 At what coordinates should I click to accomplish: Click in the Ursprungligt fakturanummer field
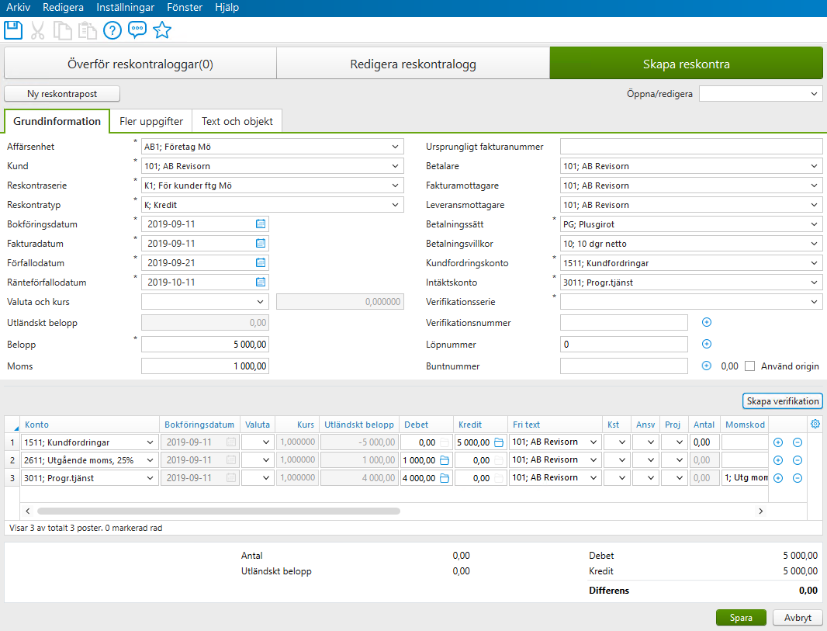coord(690,145)
